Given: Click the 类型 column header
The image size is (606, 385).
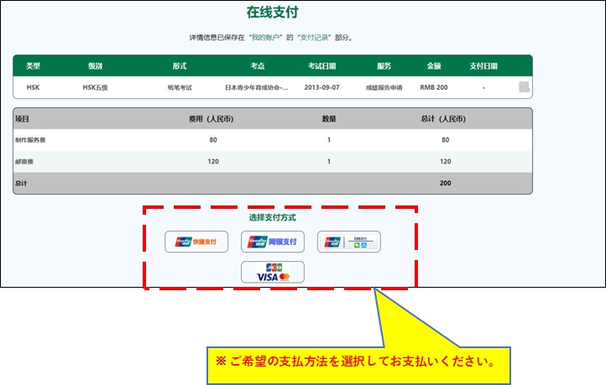Looking at the screenshot, I should coord(33,65).
